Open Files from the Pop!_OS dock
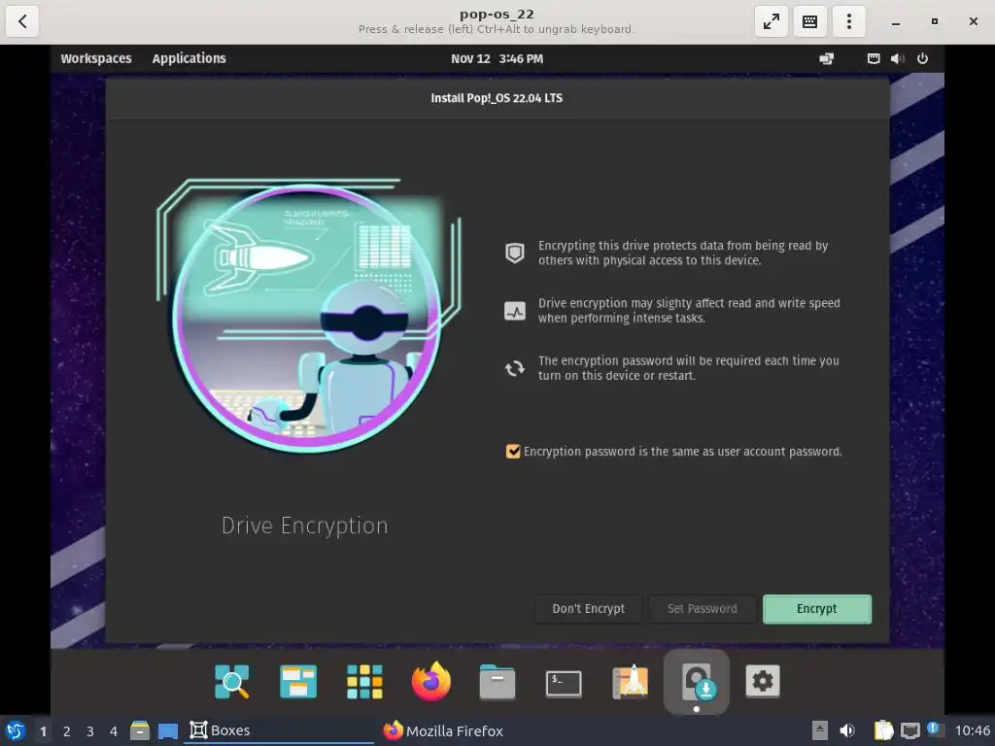The image size is (995, 746). coord(497,682)
